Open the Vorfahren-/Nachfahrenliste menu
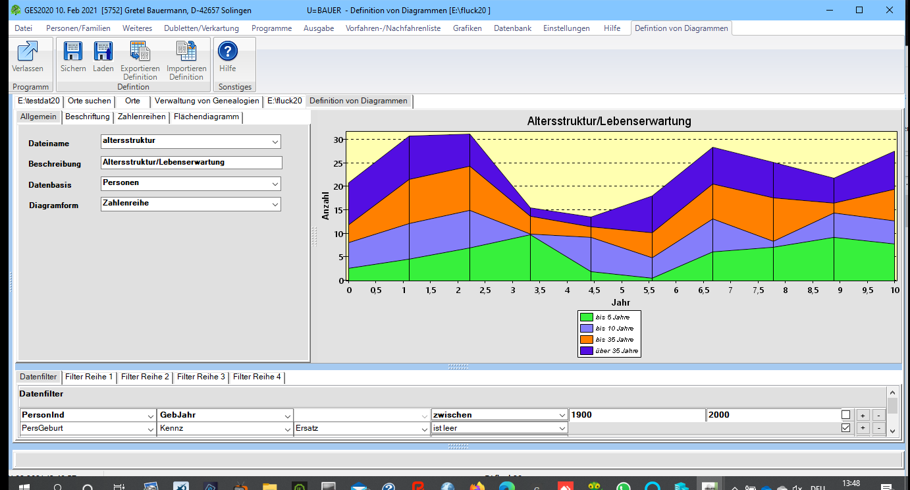 (393, 28)
